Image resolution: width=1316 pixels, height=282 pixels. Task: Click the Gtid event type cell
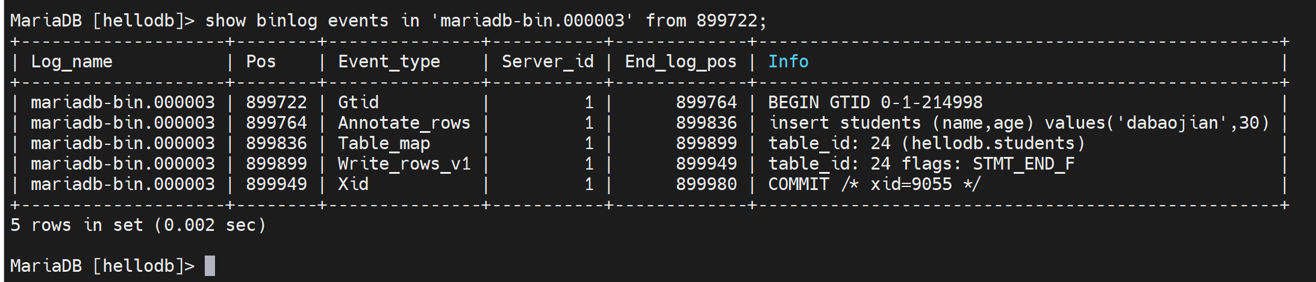358,103
